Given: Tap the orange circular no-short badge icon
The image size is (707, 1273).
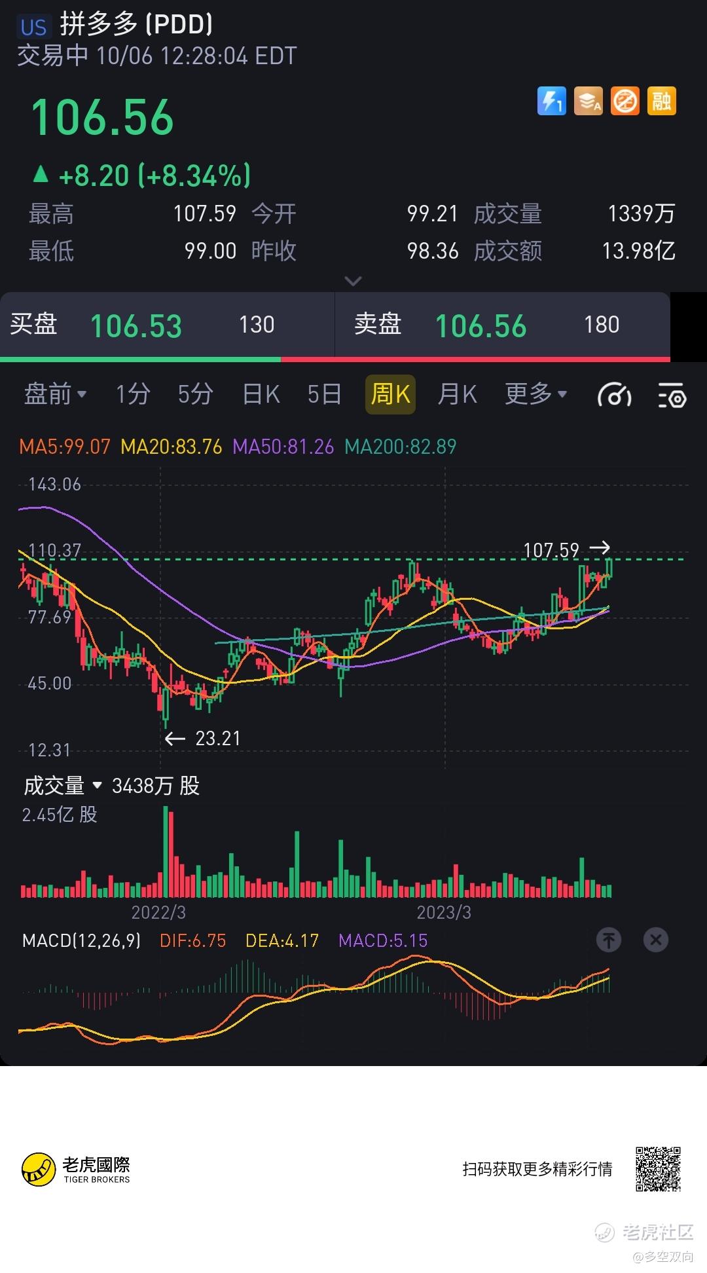Looking at the screenshot, I should pyautogui.click(x=625, y=101).
